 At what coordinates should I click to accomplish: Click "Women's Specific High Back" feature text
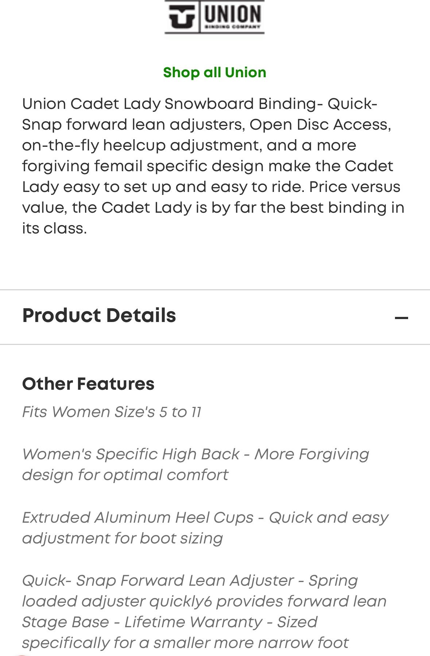131,454
